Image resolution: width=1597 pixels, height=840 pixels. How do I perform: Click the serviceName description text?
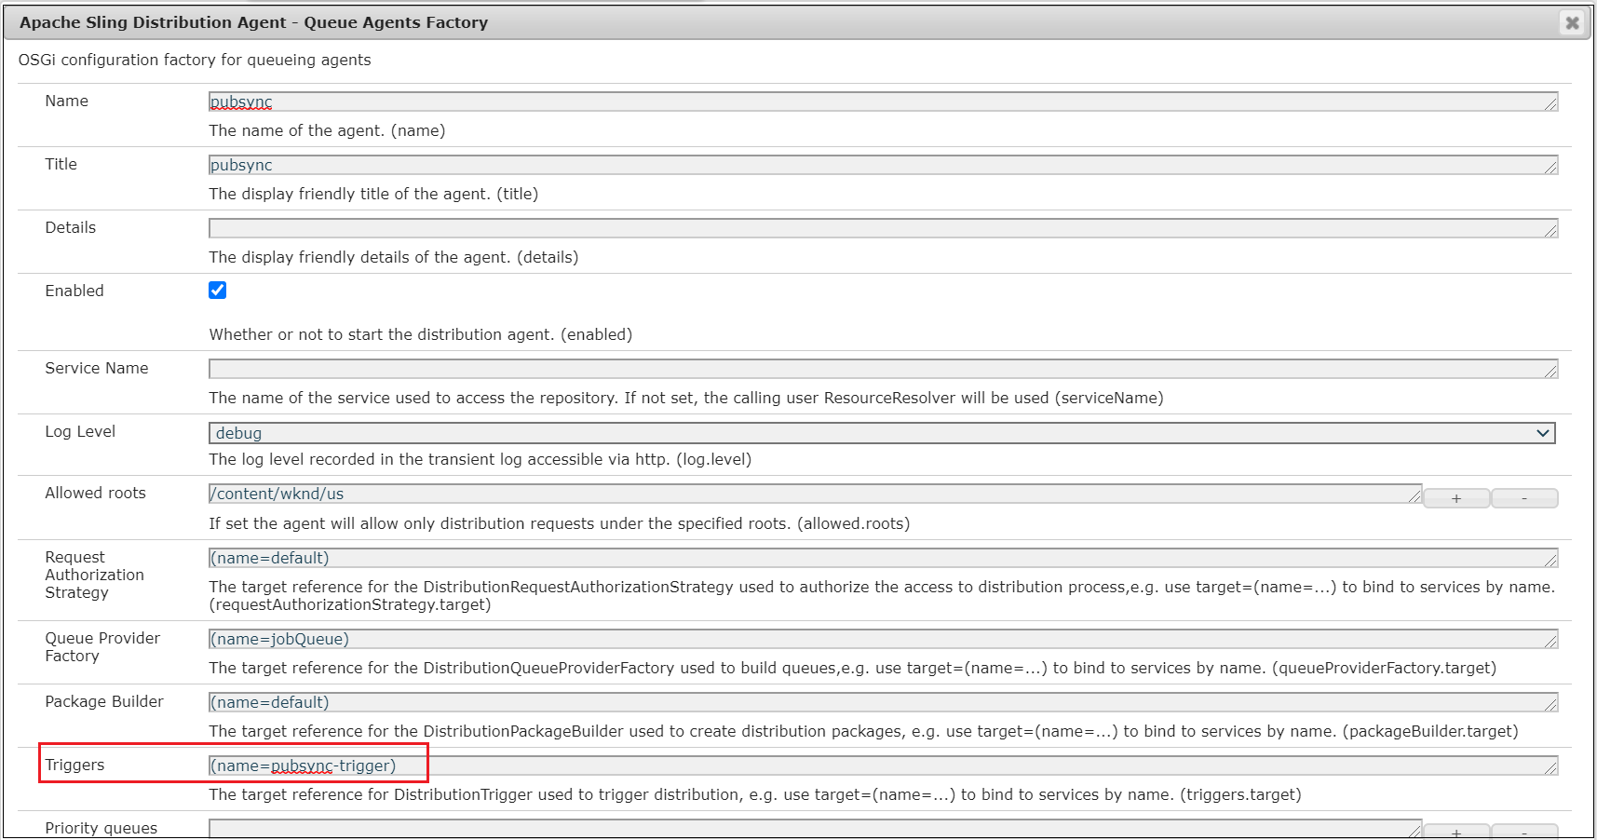(x=686, y=398)
